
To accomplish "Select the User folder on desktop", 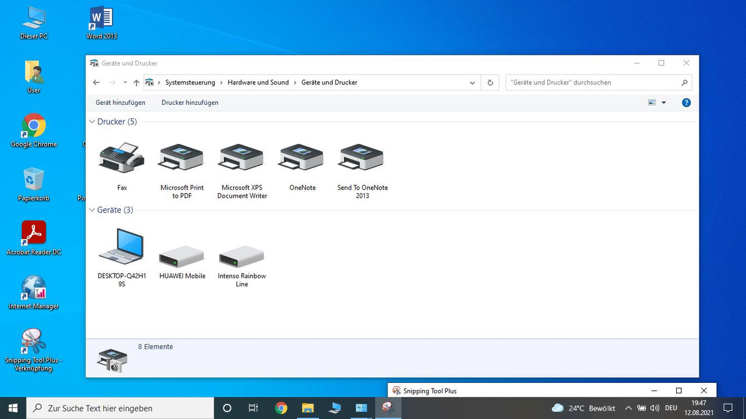I will 34,77.
